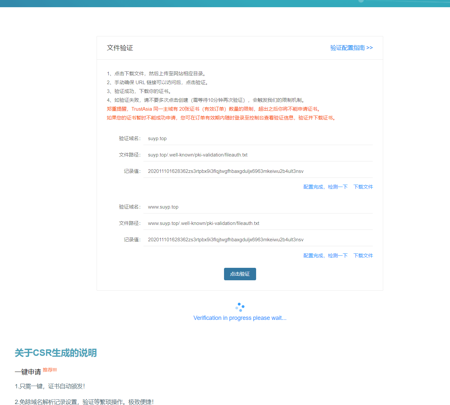Select the 验证域名 field showing suyp.top
This screenshot has height=405, width=450.
pos(257,138)
